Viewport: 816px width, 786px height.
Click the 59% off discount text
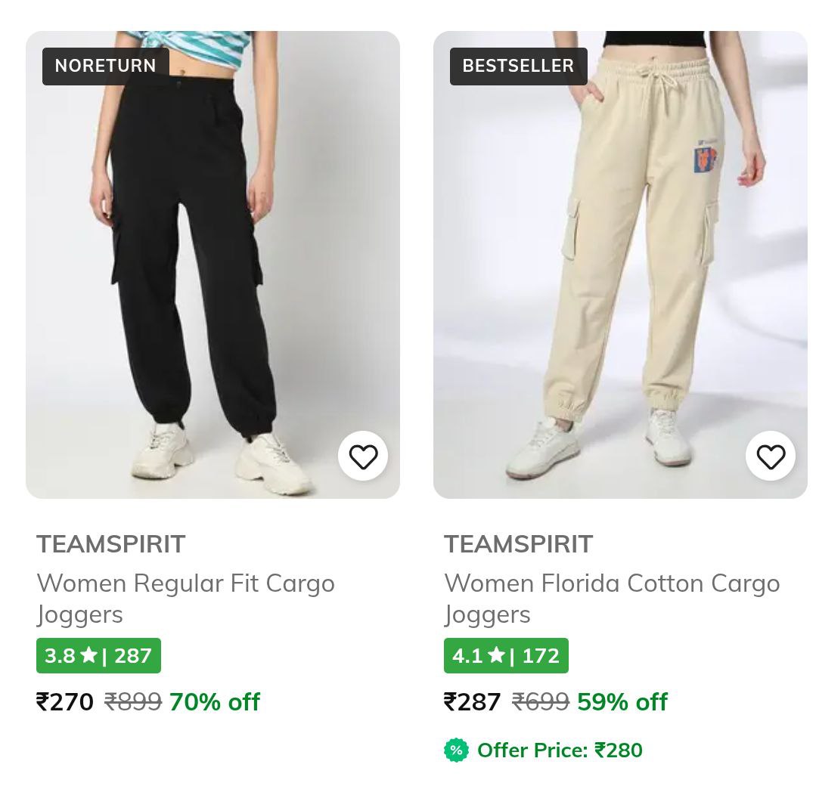click(622, 701)
